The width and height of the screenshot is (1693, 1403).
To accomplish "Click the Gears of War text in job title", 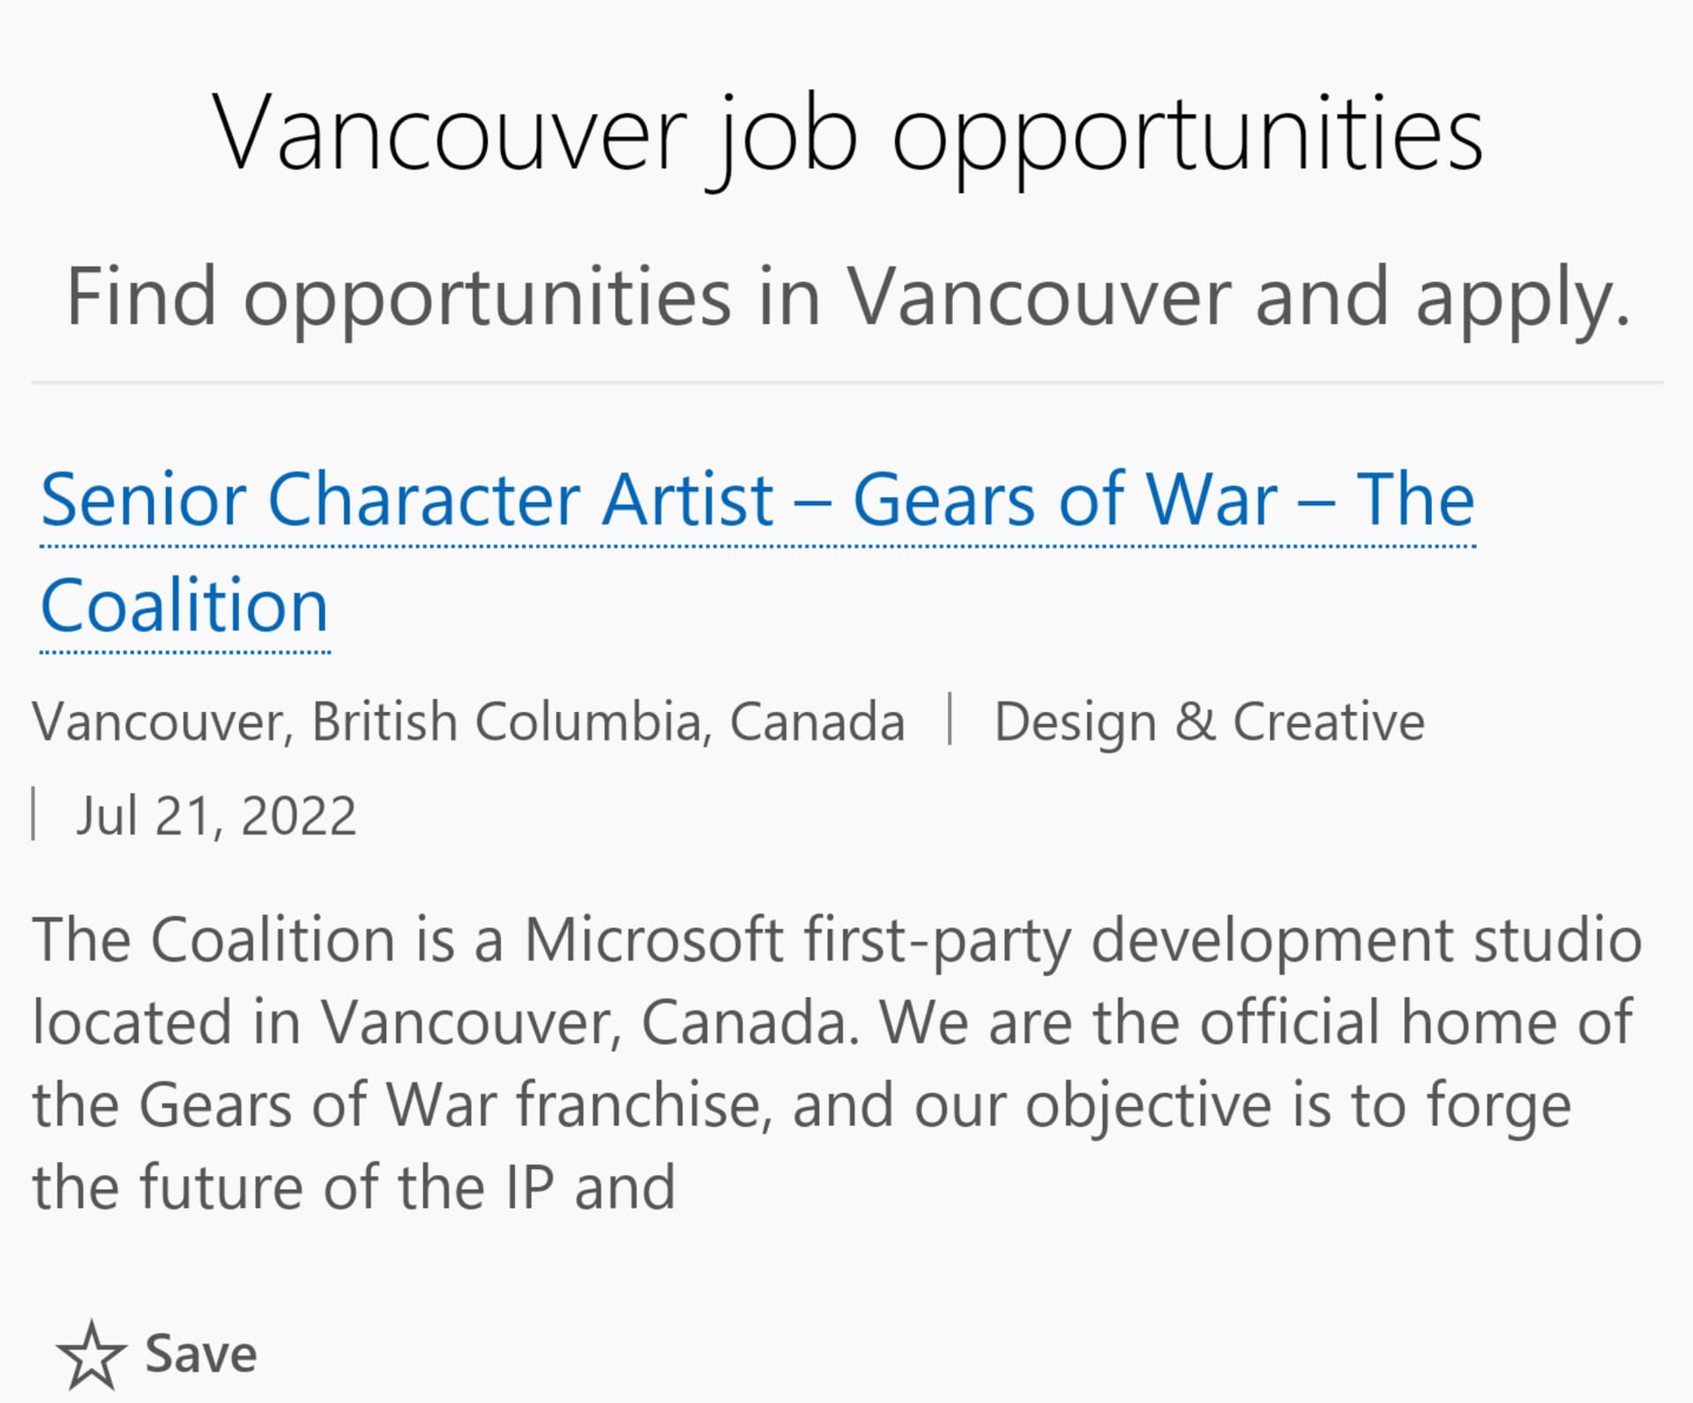I will [x=1065, y=500].
